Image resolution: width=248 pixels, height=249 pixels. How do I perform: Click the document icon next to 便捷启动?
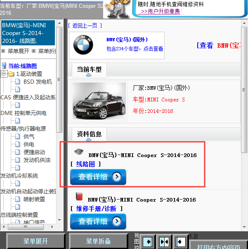coord(18,152)
